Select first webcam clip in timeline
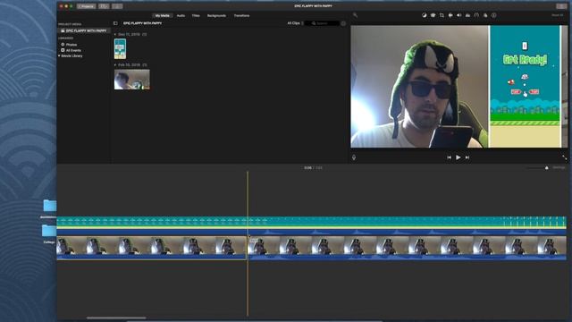 point(151,248)
